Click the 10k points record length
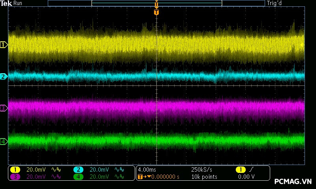The height and width of the screenshot is (189, 316). 204,177
